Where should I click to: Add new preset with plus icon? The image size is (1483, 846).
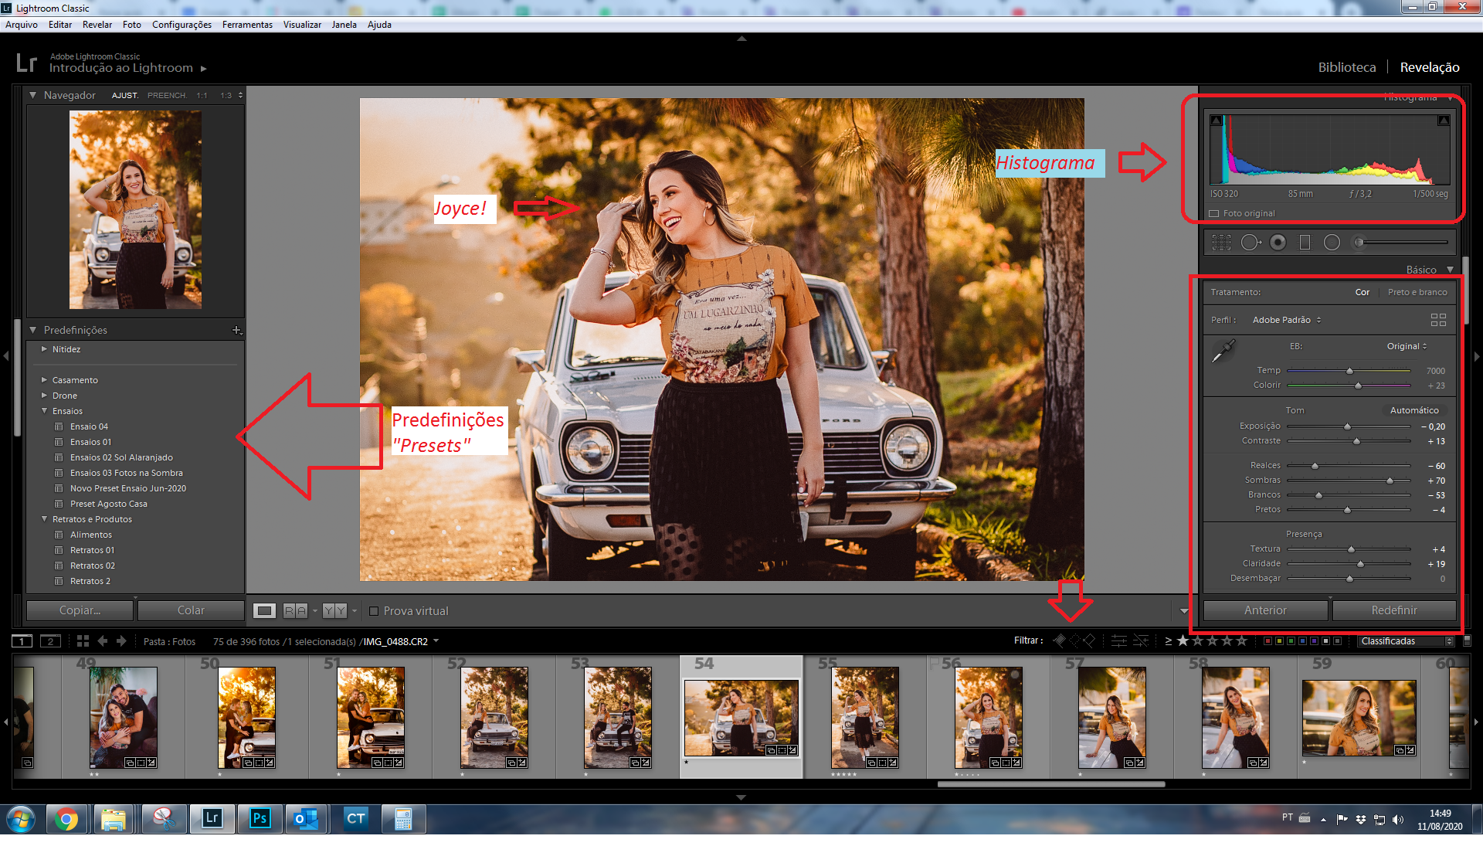tap(236, 330)
